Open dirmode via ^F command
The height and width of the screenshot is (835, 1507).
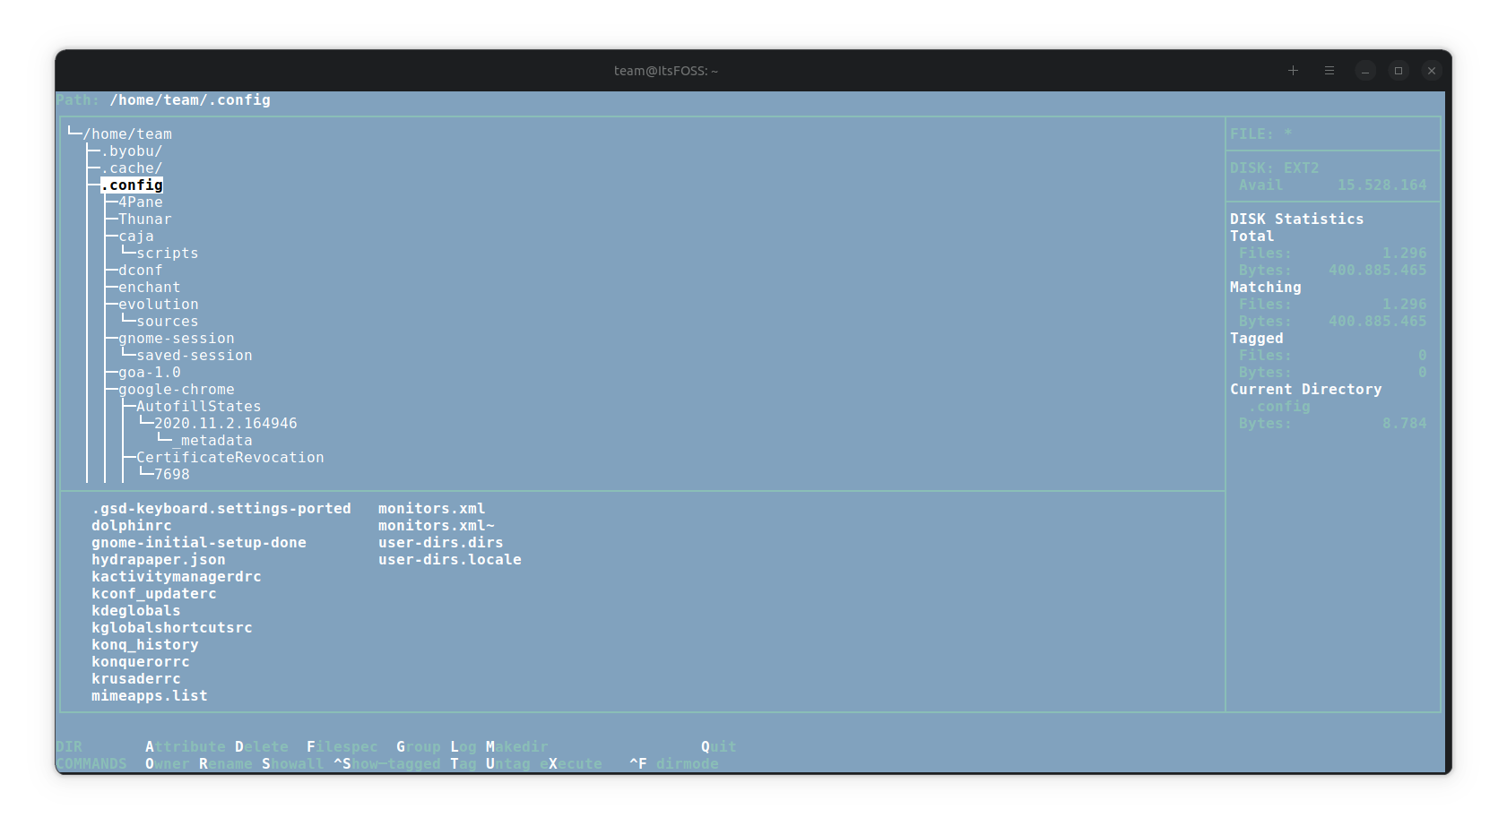click(675, 763)
